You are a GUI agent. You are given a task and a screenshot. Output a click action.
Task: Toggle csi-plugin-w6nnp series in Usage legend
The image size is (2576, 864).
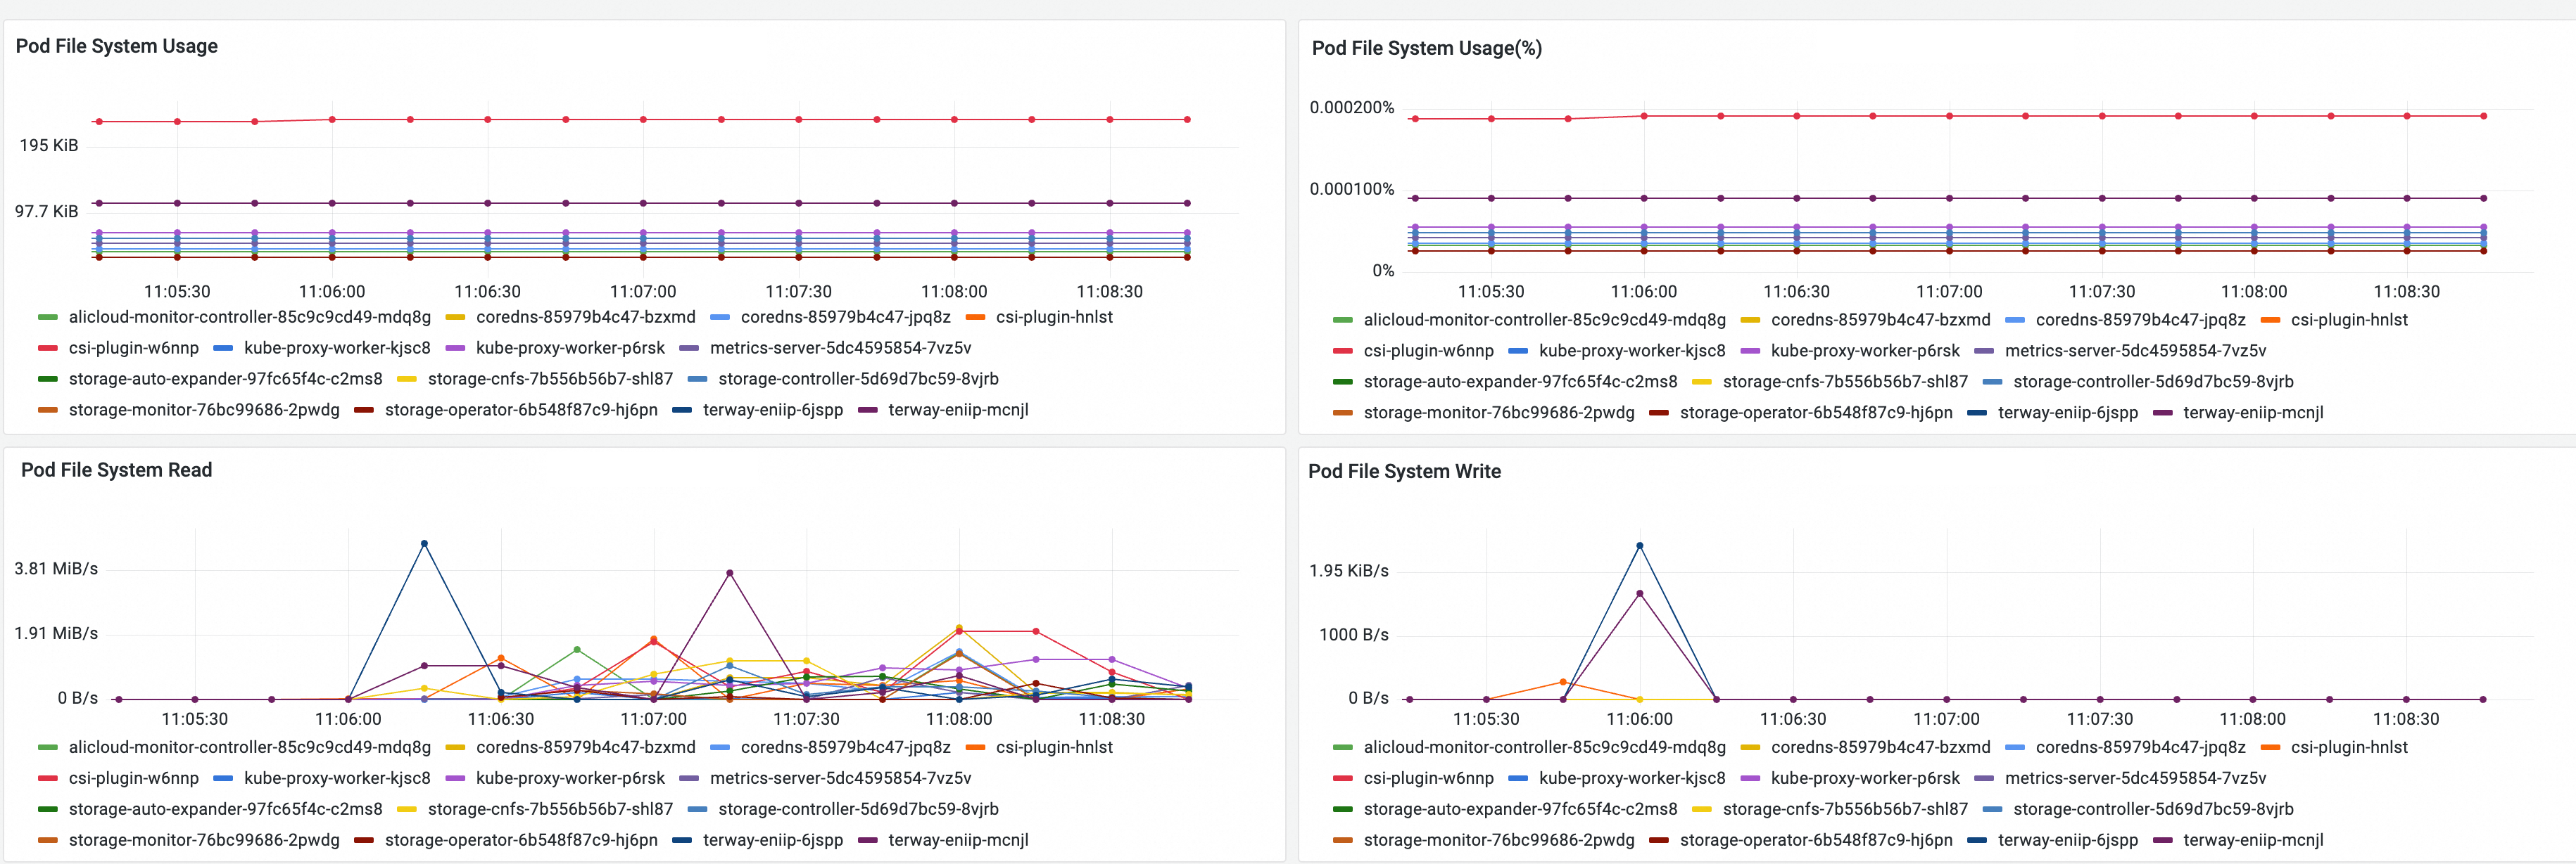tap(133, 347)
